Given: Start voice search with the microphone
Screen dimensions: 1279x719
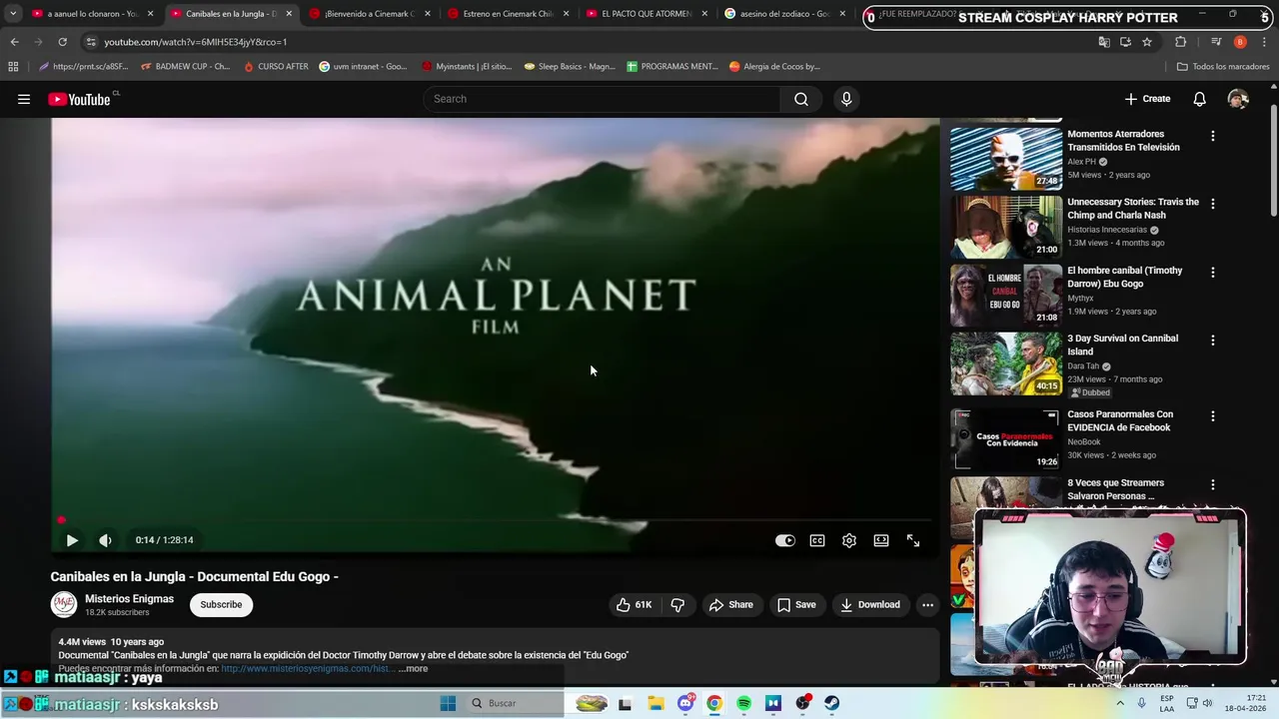Looking at the screenshot, I should point(846,99).
